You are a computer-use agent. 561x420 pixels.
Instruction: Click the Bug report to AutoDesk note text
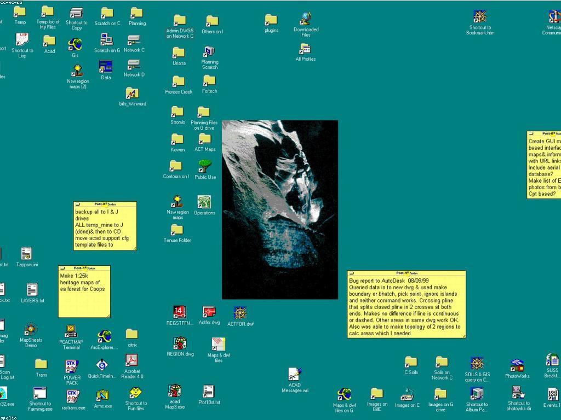[x=406, y=306]
